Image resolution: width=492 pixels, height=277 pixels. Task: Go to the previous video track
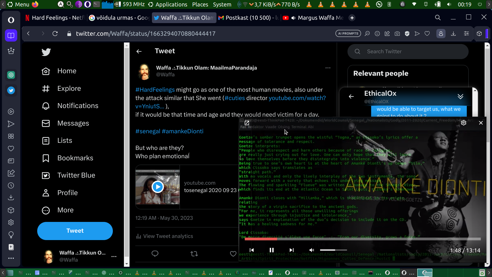pos(252,250)
